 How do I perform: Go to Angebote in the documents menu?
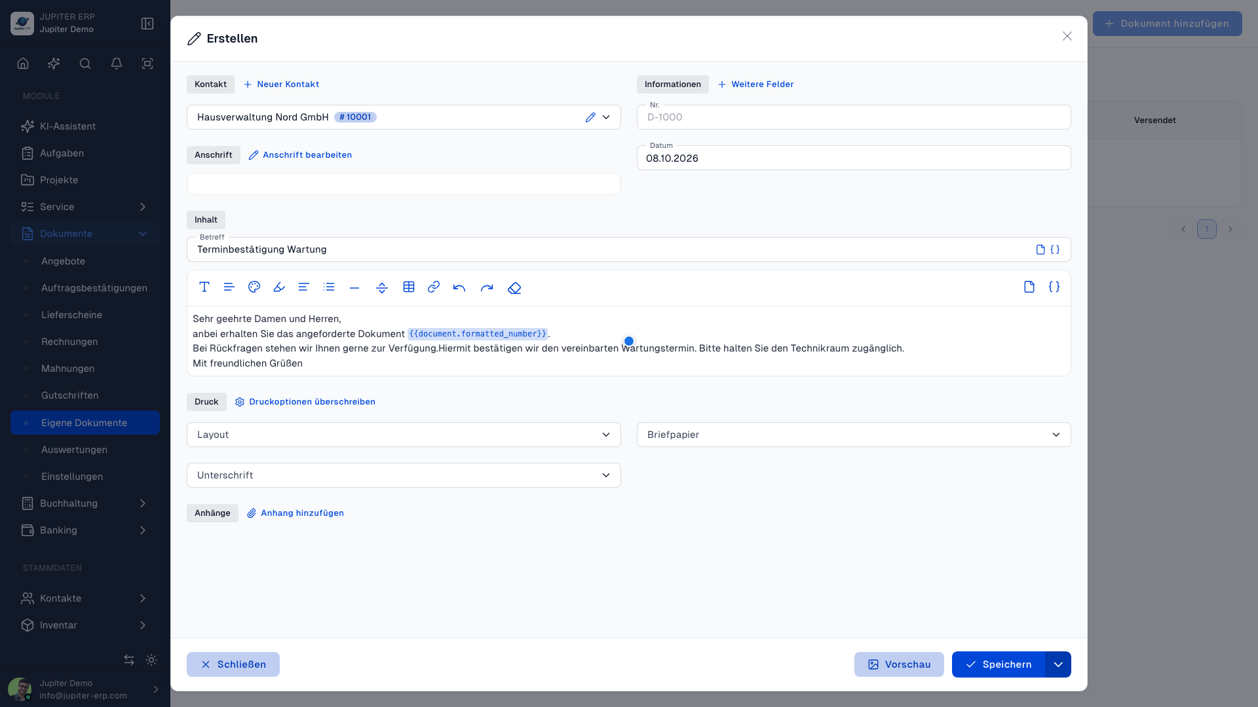pyautogui.click(x=63, y=261)
